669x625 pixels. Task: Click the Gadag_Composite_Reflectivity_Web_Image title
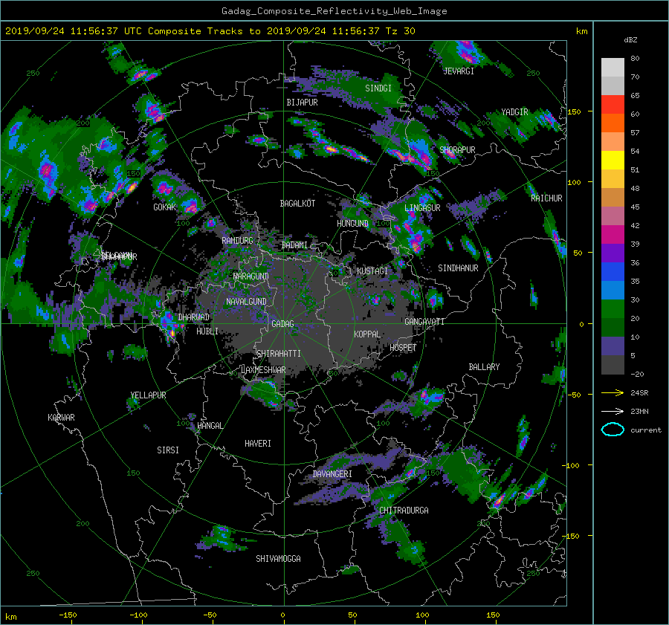[x=334, y=11]
